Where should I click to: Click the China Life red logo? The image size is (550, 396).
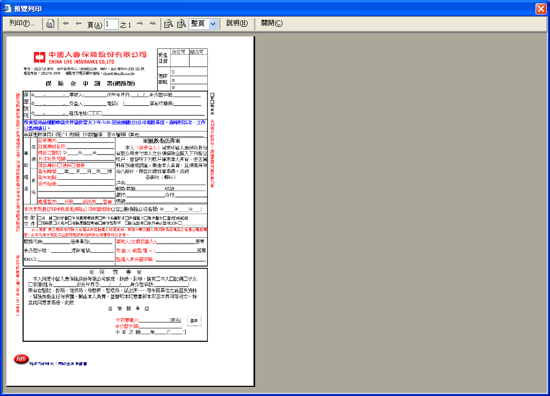[x=40, y=57]
